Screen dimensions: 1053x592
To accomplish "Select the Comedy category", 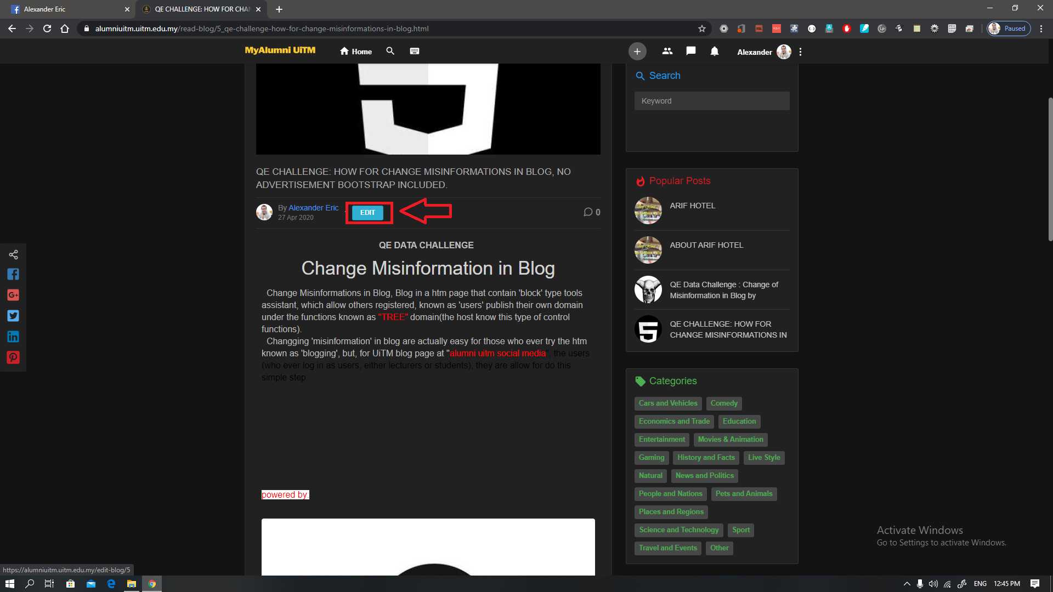I will click(724, 403).
